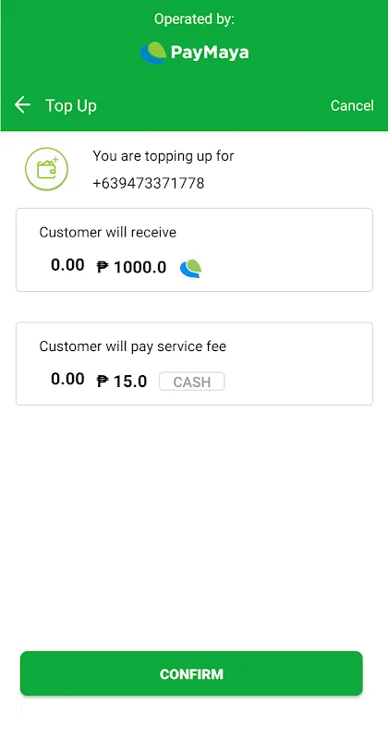Go back using the left arrow

[x=22, y=104]
